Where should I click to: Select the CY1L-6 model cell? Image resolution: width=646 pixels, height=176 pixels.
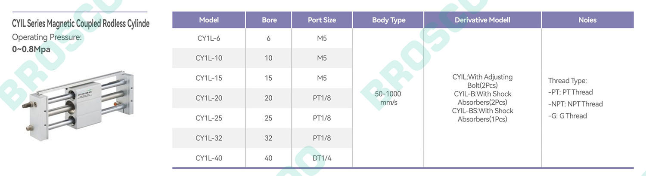tap(209, 38)
